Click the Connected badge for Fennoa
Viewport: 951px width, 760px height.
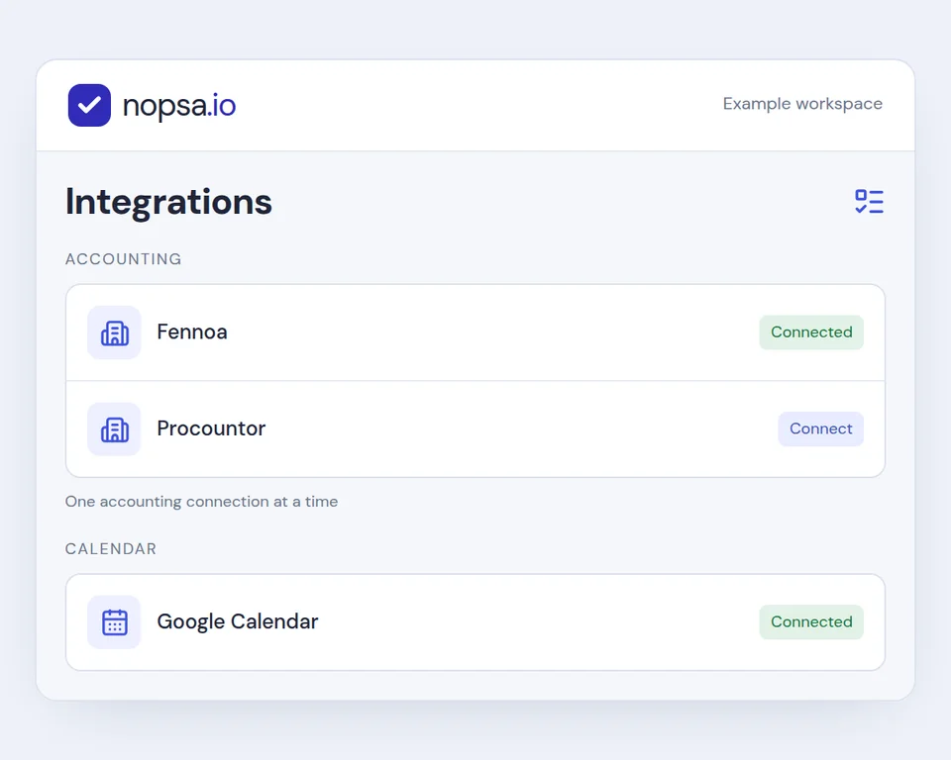pyautogui.click(x=811, y=332)
